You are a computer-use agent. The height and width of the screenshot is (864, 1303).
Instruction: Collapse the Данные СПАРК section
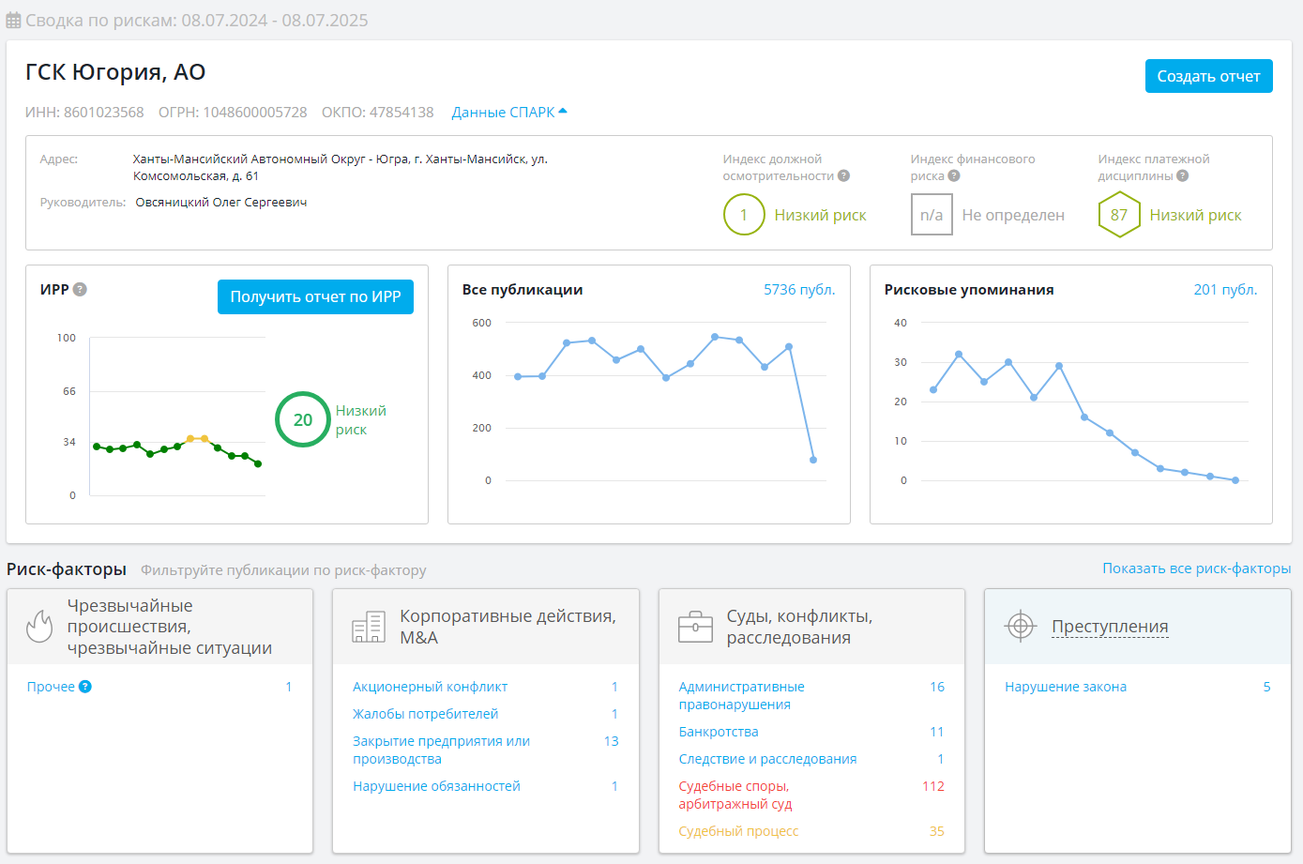point(509,112)
